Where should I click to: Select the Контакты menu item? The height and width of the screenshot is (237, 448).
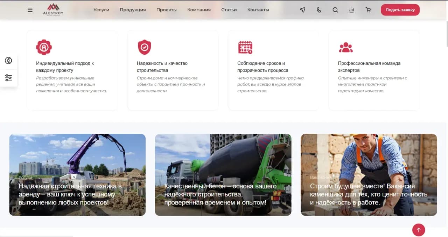[x=258, y=10]
